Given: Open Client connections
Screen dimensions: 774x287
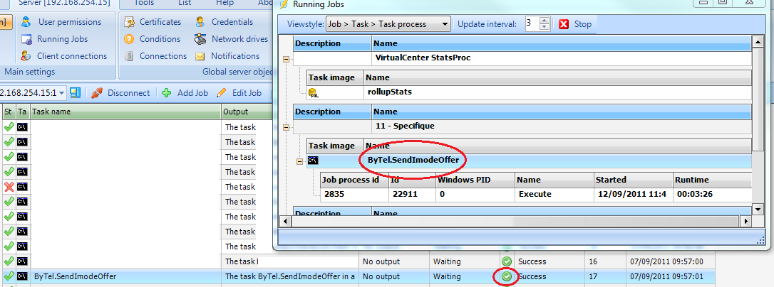Looking at the screenshot, I should (72, 56).
